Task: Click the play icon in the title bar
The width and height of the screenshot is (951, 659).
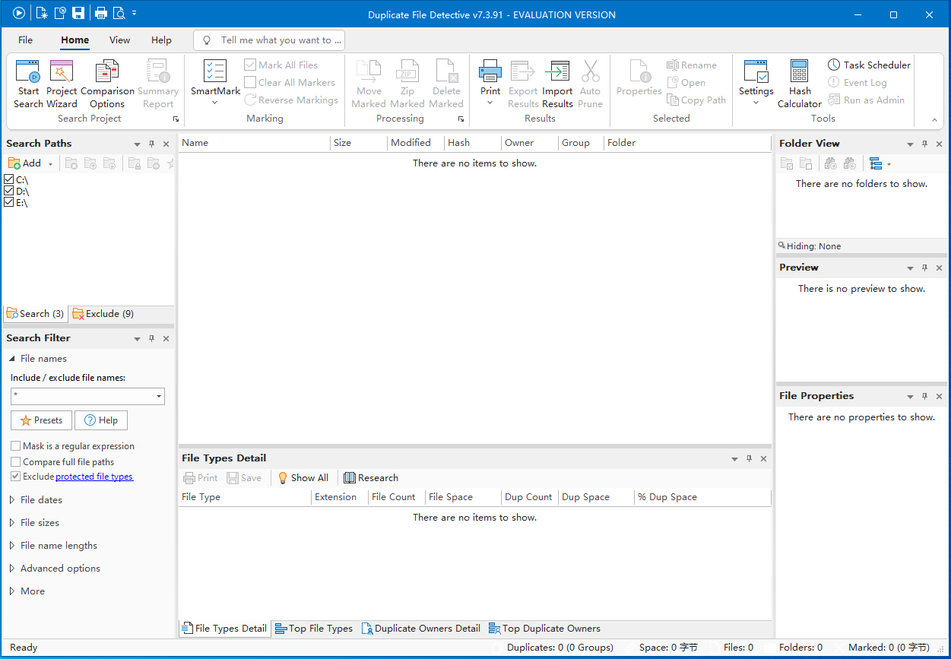Action: [x=19, y=14]
